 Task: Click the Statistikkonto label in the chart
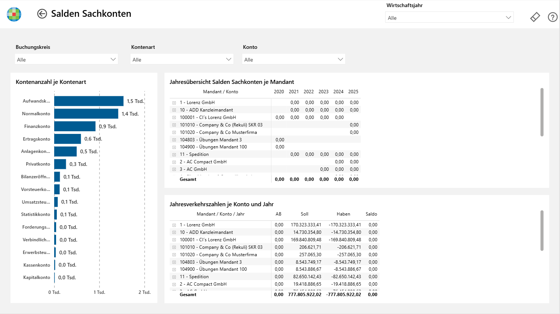pyautogui.click(x=36, y=214)
